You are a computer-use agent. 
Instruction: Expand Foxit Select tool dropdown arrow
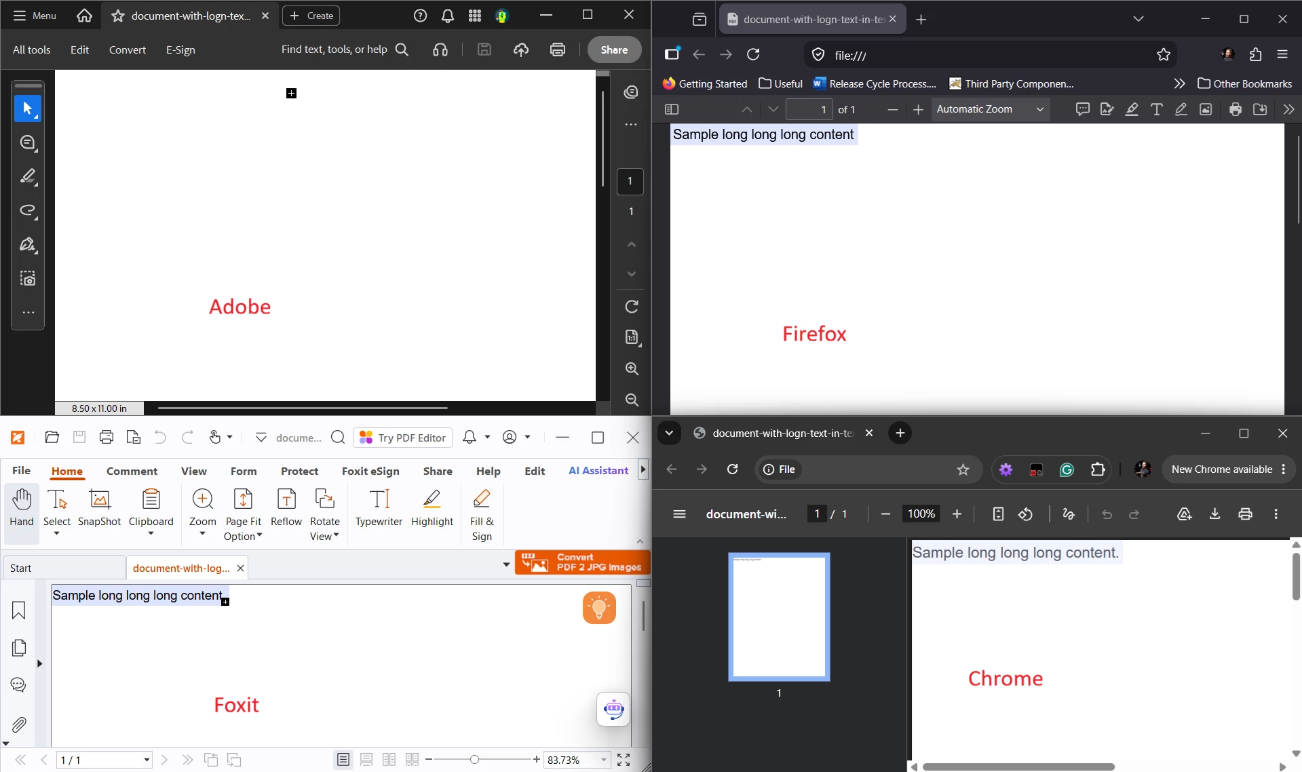pyautogui.click(x=57, y=534)
